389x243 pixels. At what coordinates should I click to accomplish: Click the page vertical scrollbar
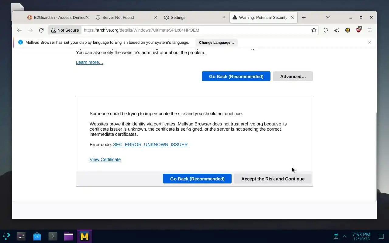(376, 156)
